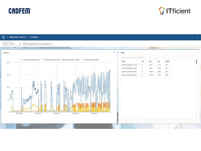Open the sensor selection dropdown arrow
The width and height of the screenshot is (201, 151).
point(52,44)
